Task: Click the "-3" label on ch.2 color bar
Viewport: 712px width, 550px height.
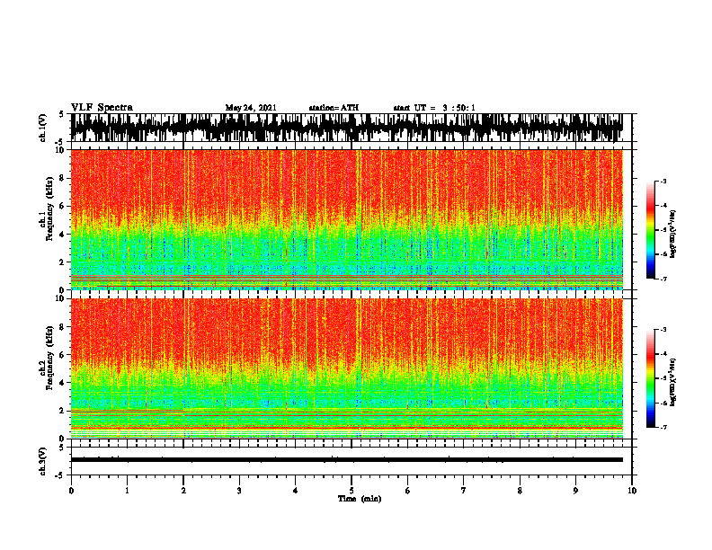Action: pyautogui.click(x=663, y=330)
